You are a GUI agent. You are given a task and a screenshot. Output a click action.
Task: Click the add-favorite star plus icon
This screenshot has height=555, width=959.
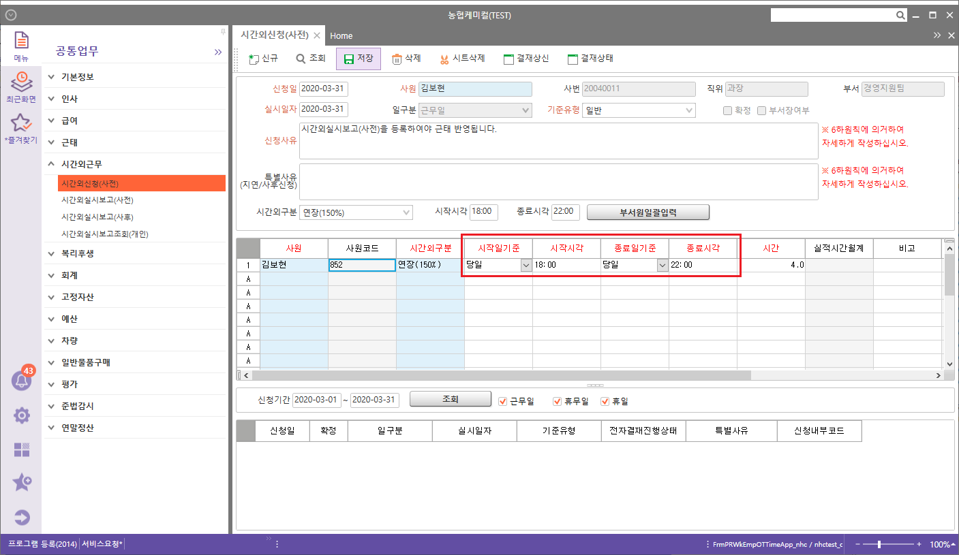(22, 483)
